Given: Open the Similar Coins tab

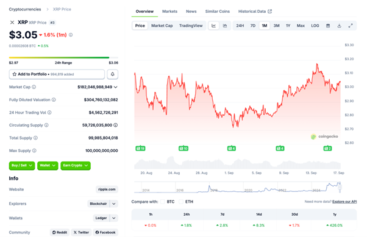Looking at the screenshot, I should [x=218, y=12].
